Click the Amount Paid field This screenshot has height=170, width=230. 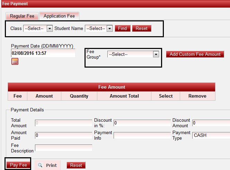coord(63,135)
